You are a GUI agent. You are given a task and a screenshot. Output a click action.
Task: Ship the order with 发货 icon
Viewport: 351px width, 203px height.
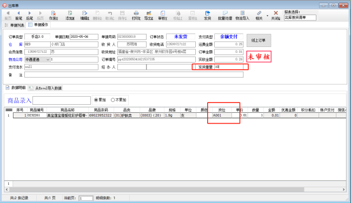point(208,16)
